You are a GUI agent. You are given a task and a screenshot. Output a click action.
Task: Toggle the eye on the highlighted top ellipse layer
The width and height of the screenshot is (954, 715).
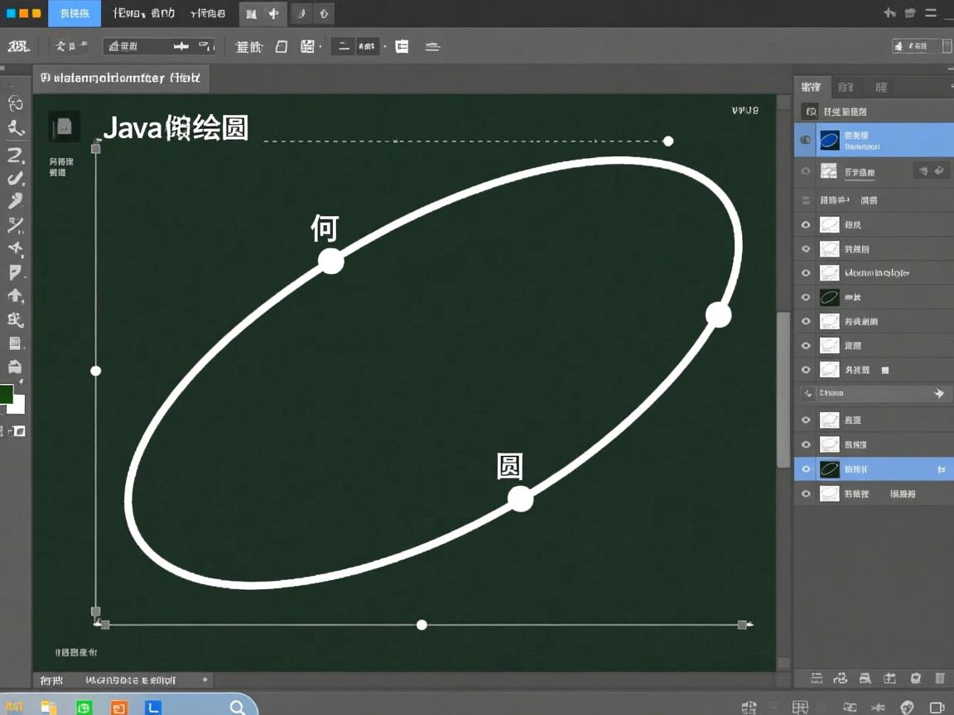805,141
